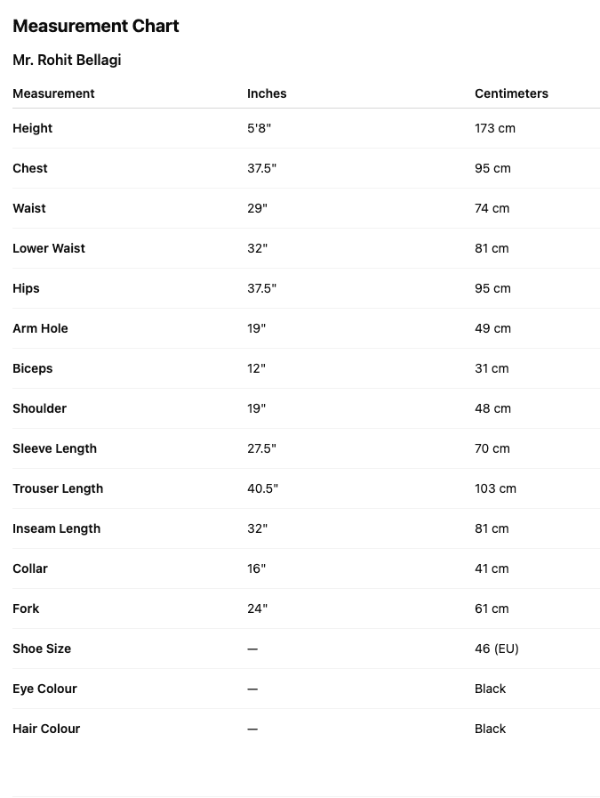The height and width of the screenshot is (798, 600).
Task: Click the Inches column header
Action: coord(267,93)
